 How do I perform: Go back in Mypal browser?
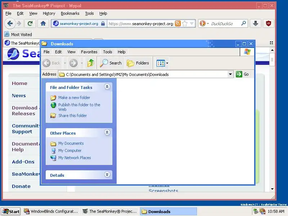(x=10, y=23)
